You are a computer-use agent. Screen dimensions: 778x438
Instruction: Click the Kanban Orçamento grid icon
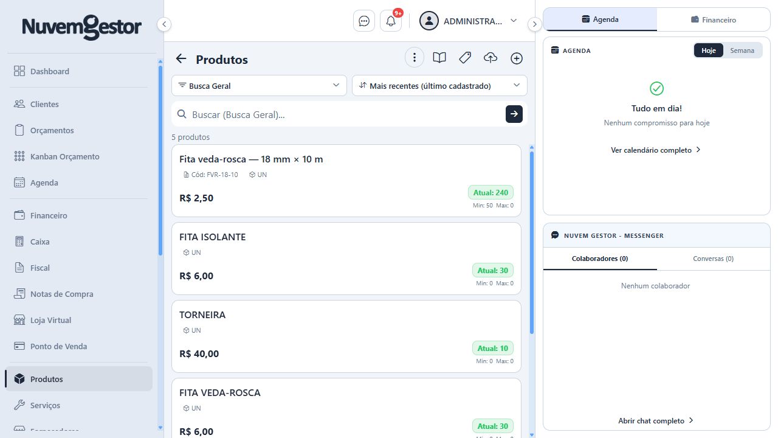(x=19, y=156)
